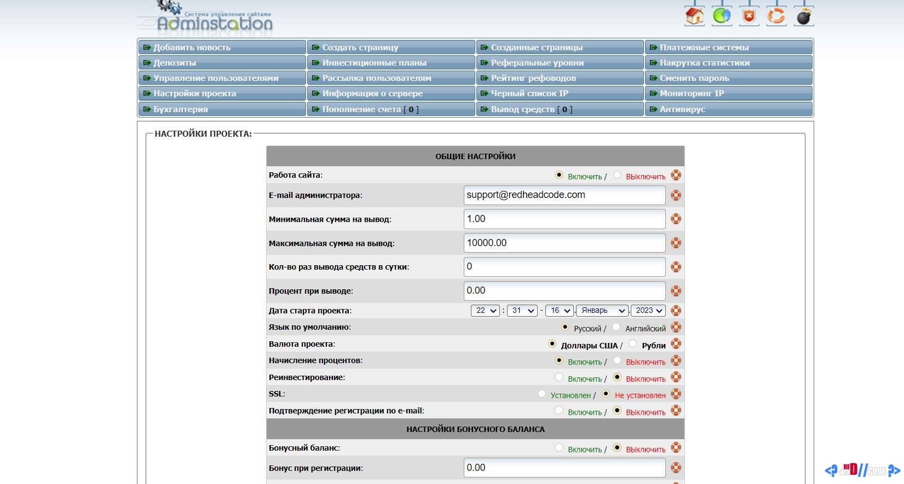Click the Максимальная сумма на вывод field

[x=565, y=243]
